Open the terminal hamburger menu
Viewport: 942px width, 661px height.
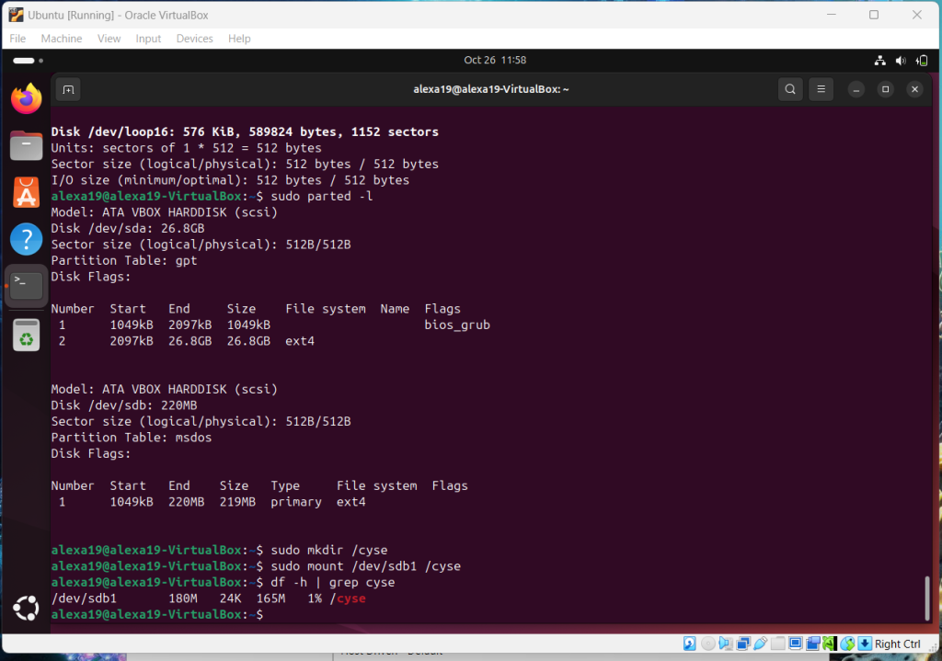tap(820, 89)
